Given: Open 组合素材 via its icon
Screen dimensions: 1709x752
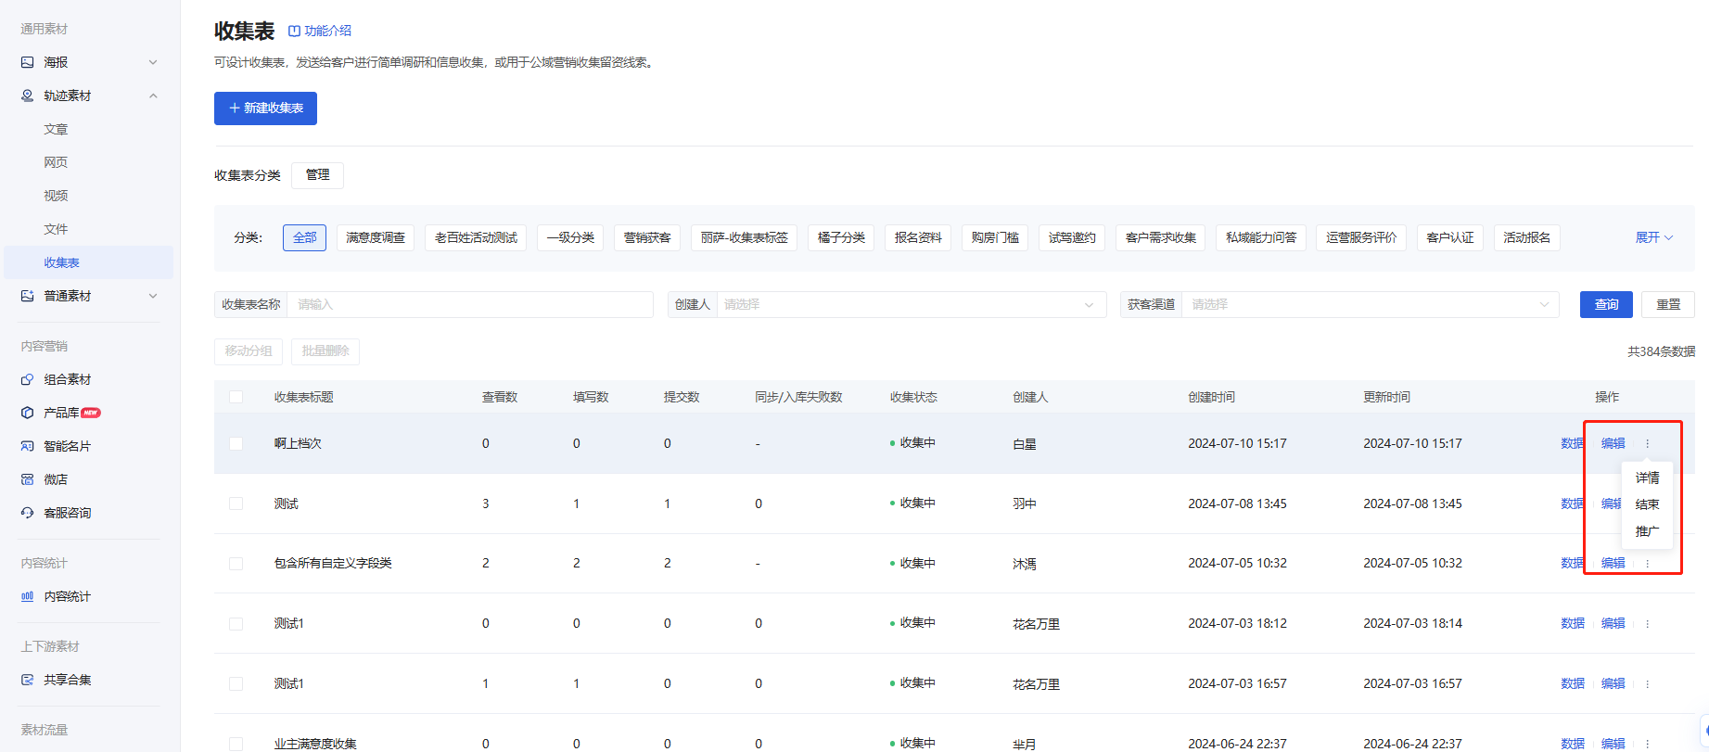Looking at the screenshot, I should tap(27, 379).
